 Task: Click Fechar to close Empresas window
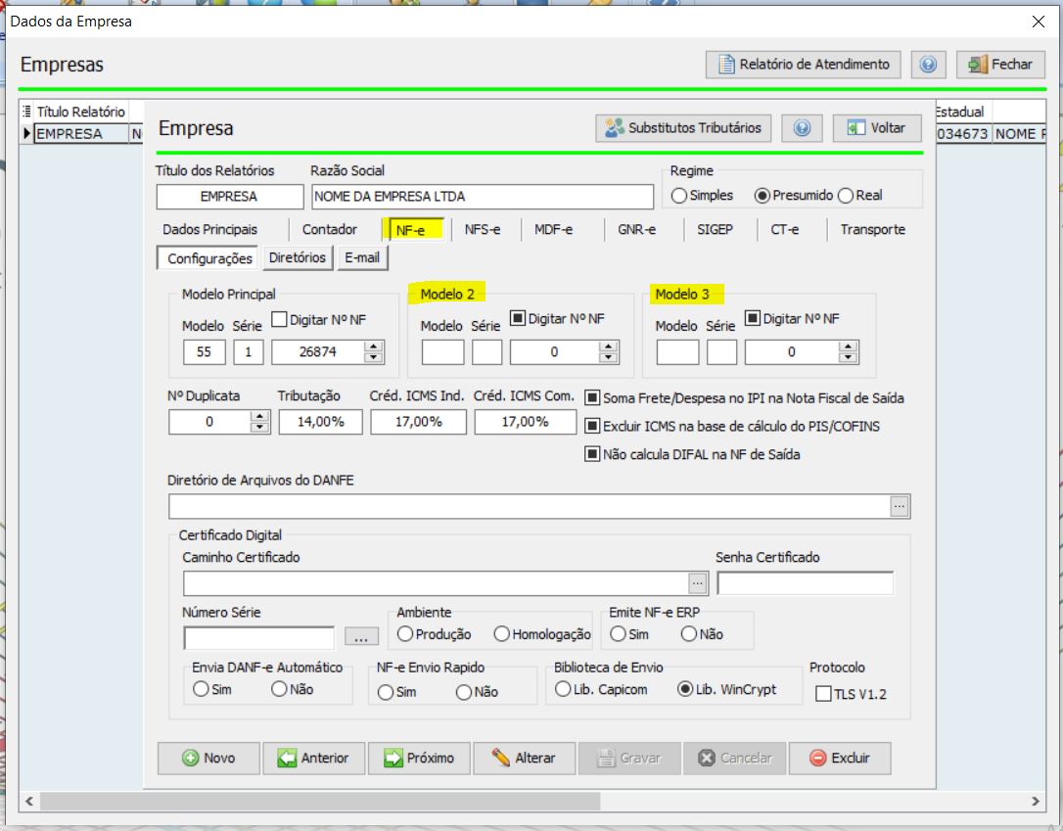click(x=1000, y=65)
